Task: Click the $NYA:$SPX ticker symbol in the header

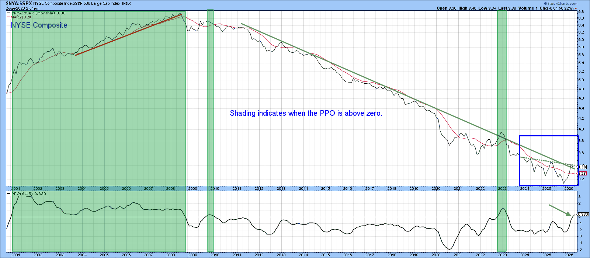Action: tap(19, 3)
